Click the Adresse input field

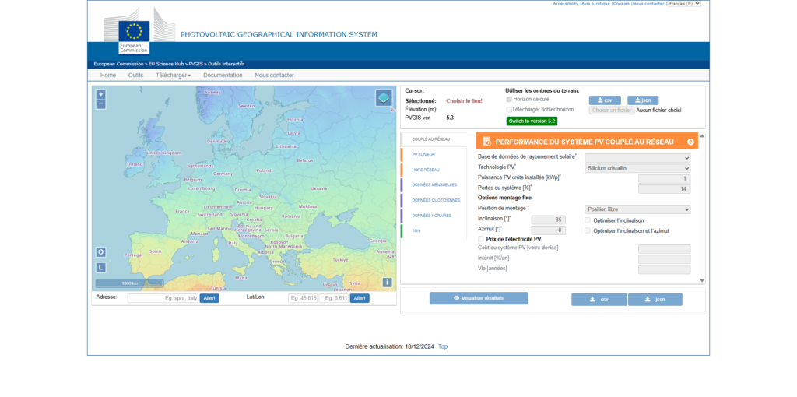[163, 298]
